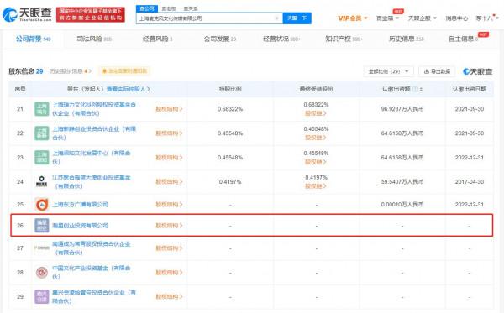Select the 查公司 search mode tab

147,8
